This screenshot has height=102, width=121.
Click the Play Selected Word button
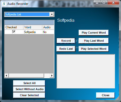point(94,49)
